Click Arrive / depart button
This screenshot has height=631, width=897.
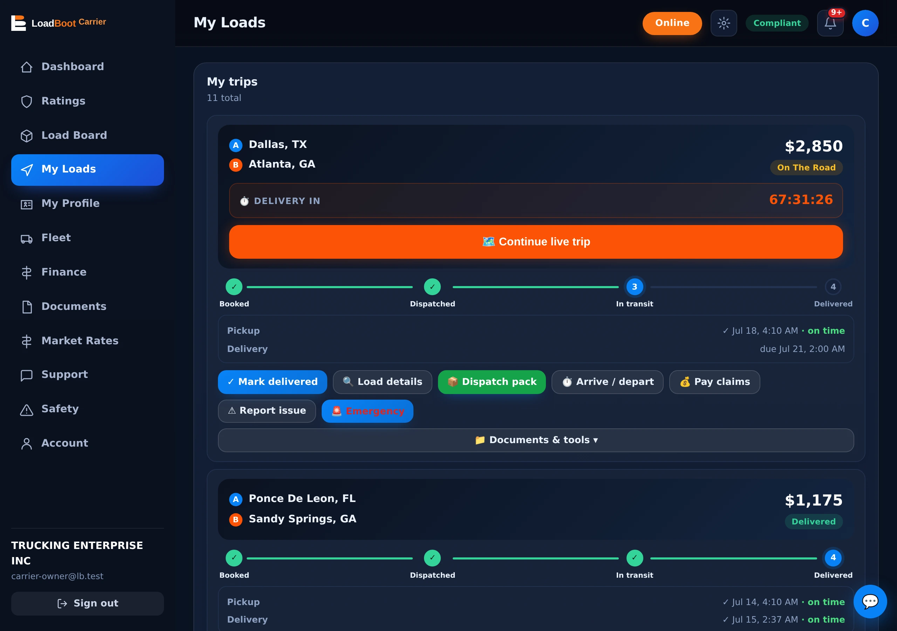coord(607,382)
